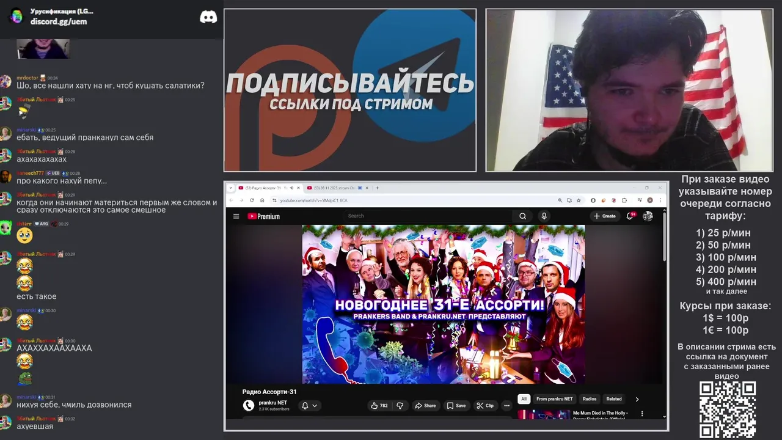Click the YouTube search magnifier button
Screen dimensions: 782x440
(x=522, y=216)
